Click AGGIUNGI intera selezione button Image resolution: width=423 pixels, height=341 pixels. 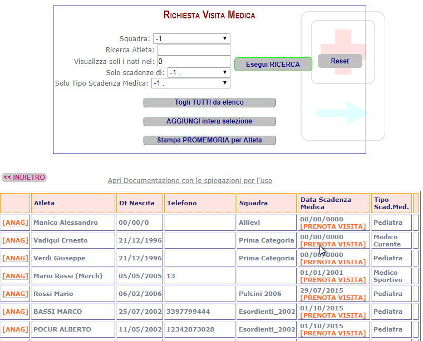point(209,121)
